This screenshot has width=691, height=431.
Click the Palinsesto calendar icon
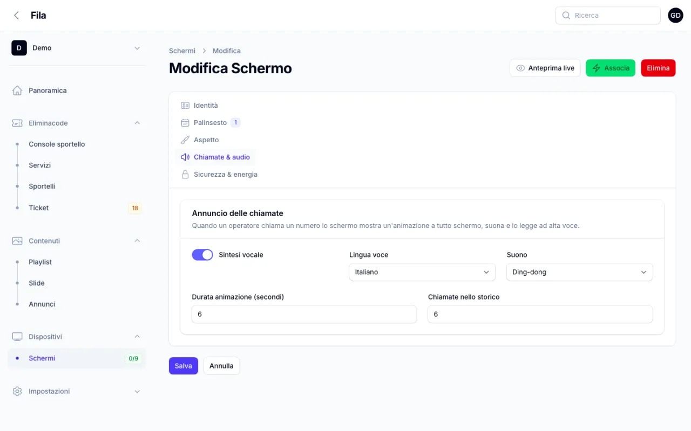click(x=185, y=123)
